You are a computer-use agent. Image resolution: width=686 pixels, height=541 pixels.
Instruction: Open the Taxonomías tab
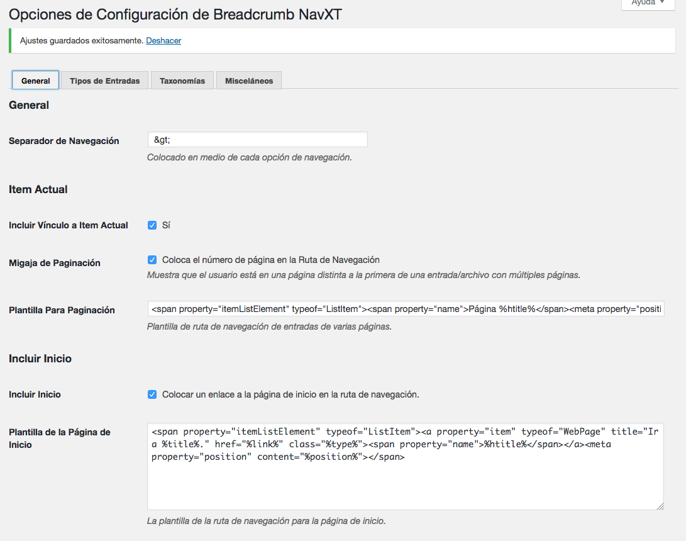click(x=182, y=81)
